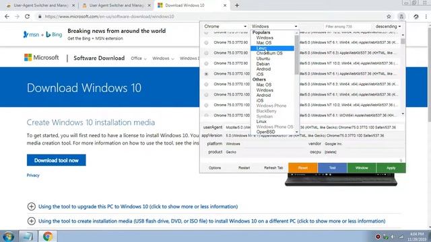Collapse the Windows OS dropdown
This screenshot has height=242, width=431.
(274, 26)
